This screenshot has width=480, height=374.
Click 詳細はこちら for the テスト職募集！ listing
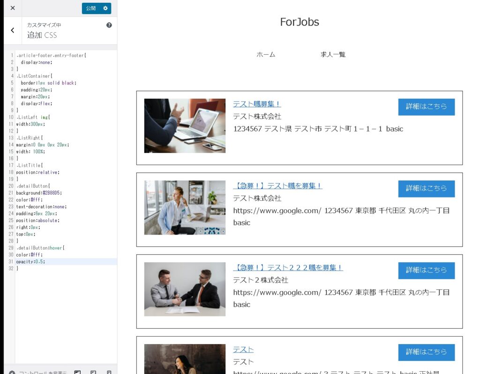coord(426,107)
